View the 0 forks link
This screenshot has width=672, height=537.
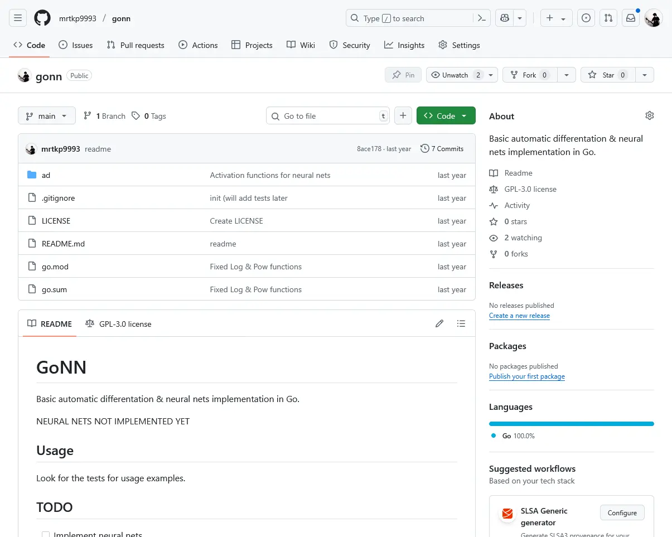pyautogui.click(x=509, y=254)
